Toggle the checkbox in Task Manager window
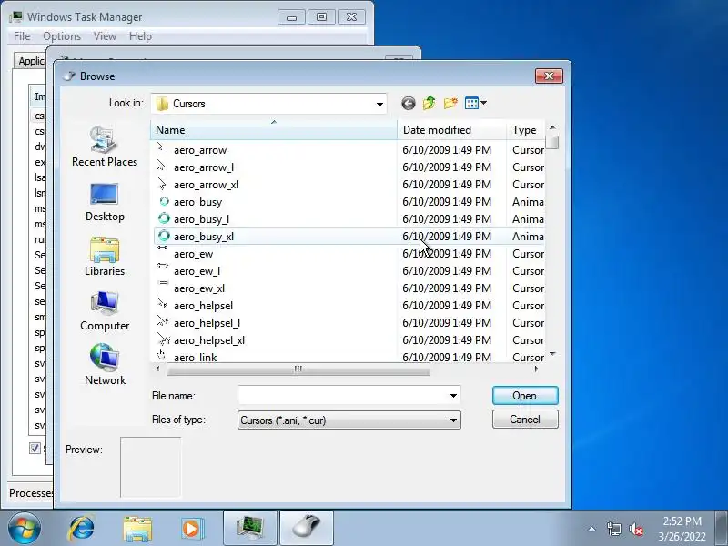728x546 pixels. [35, 448]
